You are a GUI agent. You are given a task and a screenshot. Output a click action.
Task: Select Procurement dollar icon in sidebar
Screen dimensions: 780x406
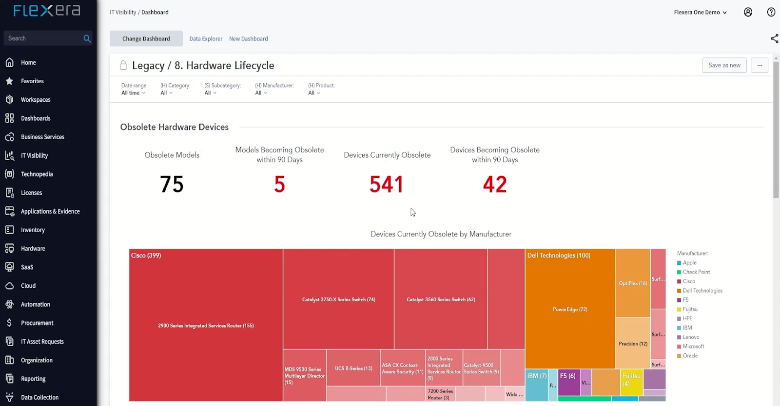[9, 323]
